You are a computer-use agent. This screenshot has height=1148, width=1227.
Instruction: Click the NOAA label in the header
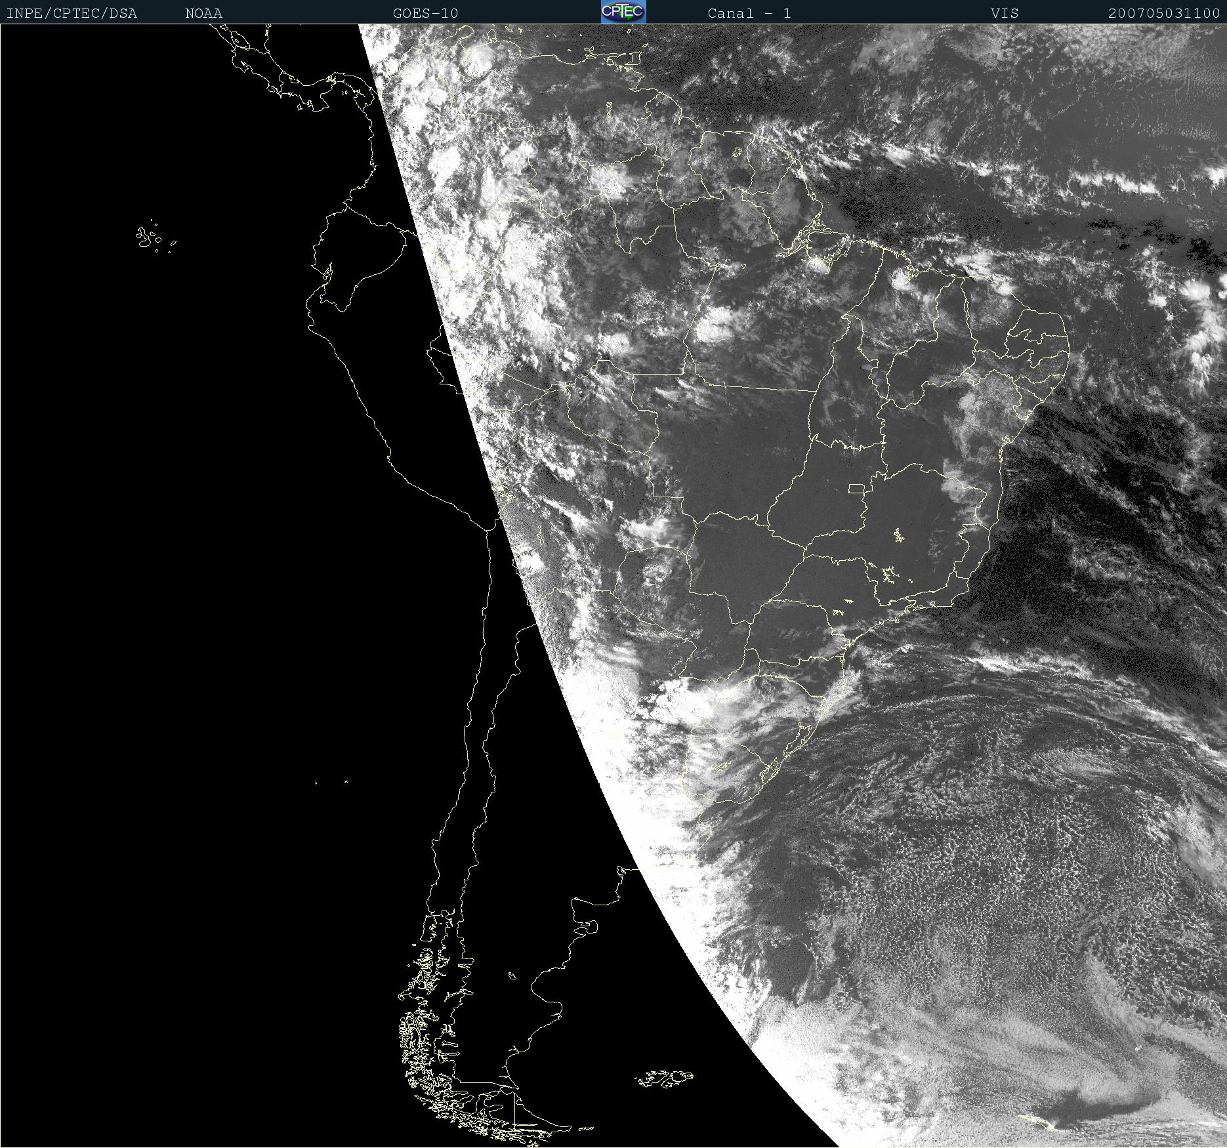203,14
